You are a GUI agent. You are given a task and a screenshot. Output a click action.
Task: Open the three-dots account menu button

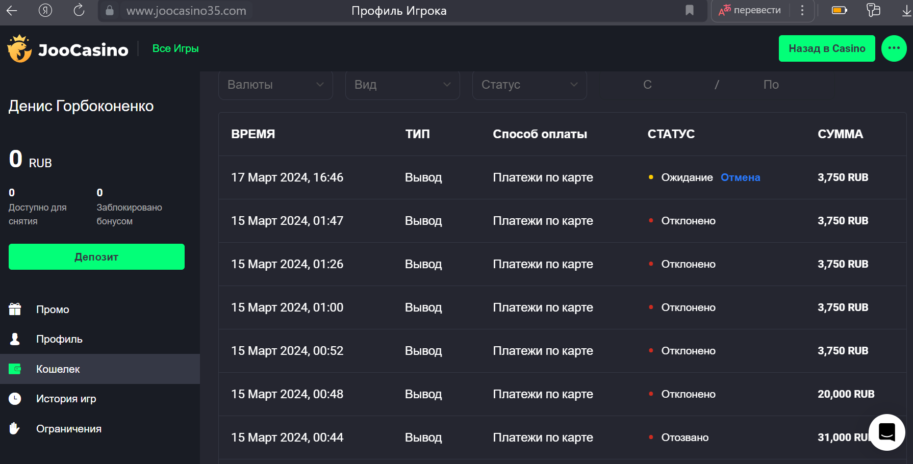pyautogui.click(x=894, y=48)
